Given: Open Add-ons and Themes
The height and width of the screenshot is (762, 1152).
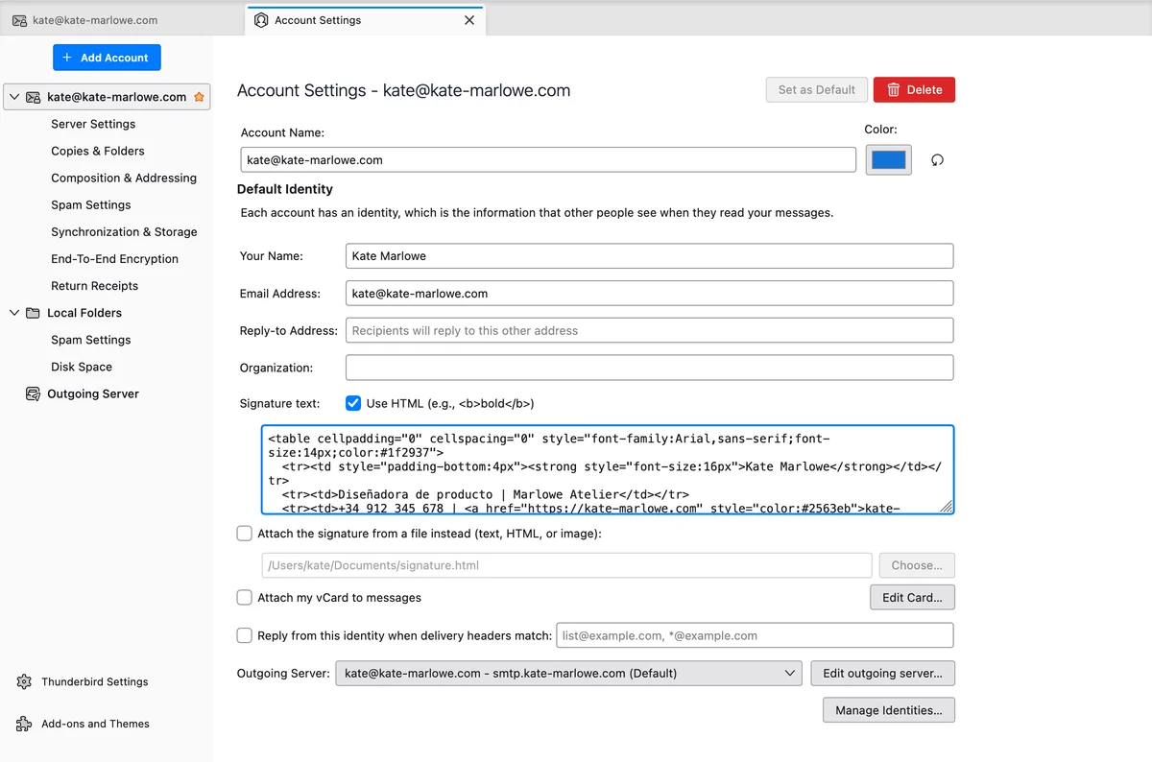Looking at the screenshot, I should click(95, 724).
